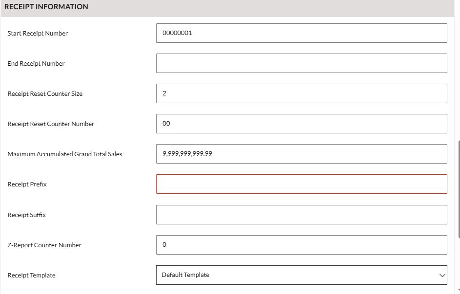The image size is (460, 294).
Task: Select the Receipt Suffix input box
Action: pos(301,215)
